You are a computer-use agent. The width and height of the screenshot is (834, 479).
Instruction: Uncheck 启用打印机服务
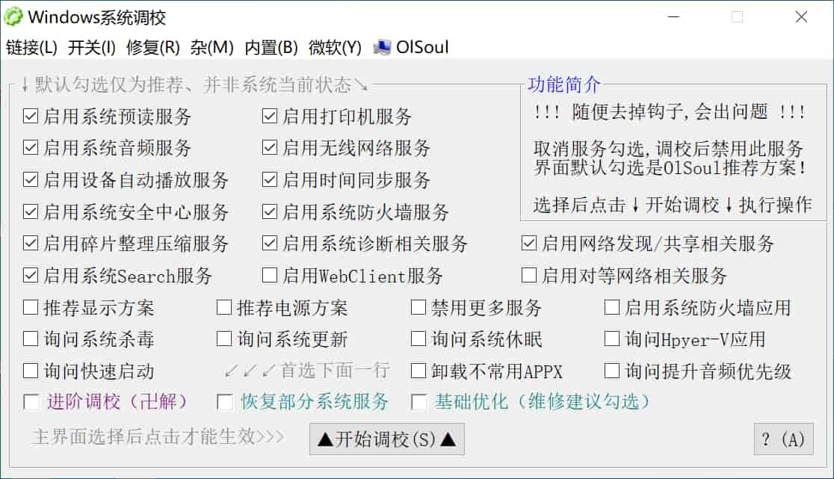269,116
